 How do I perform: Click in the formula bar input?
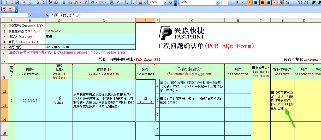[185, 15]
